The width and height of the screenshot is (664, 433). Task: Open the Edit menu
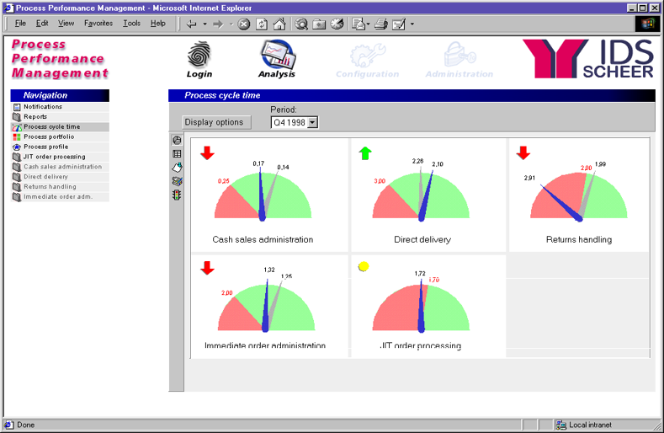click(x=42, y=24)
